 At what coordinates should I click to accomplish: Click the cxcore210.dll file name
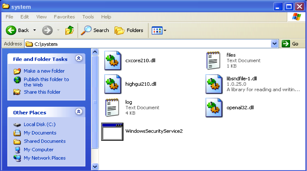pyautogui.click(x=140, y=60)
